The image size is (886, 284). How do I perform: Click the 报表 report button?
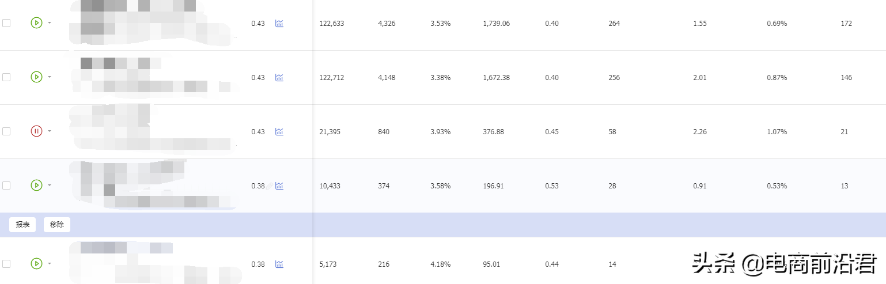23,225
